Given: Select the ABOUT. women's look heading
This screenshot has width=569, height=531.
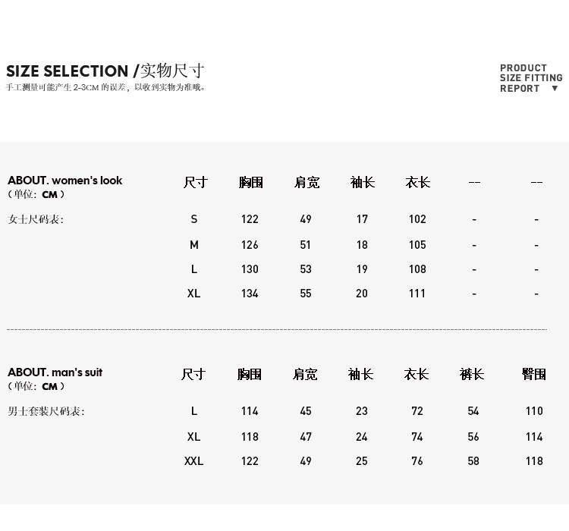Looking at the screenshot, I should [64, 181].
